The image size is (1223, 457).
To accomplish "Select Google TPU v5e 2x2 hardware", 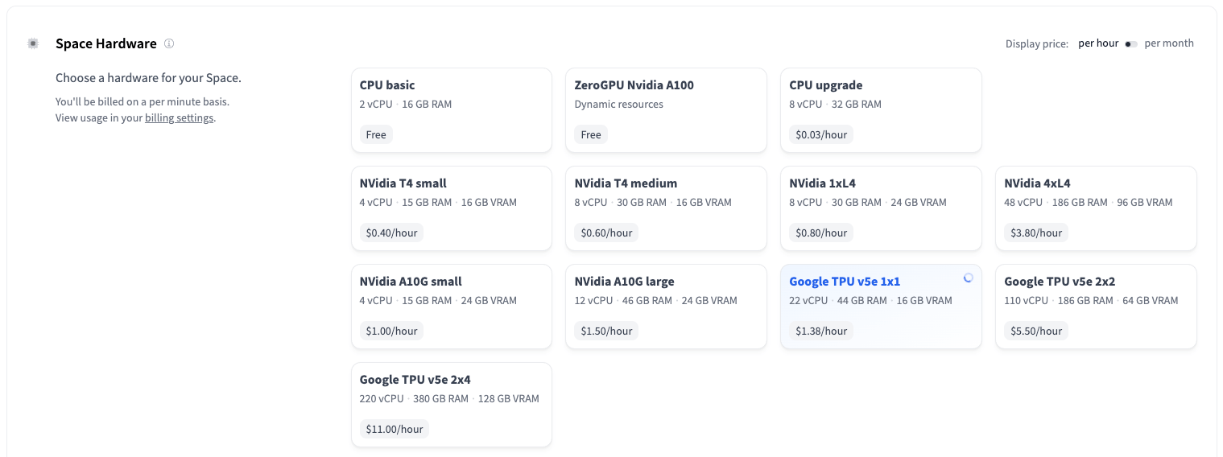I will [1095, 307].
